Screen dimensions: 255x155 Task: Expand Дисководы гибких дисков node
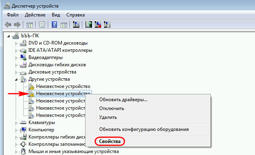pyautogui.click(x=16, y=65)
